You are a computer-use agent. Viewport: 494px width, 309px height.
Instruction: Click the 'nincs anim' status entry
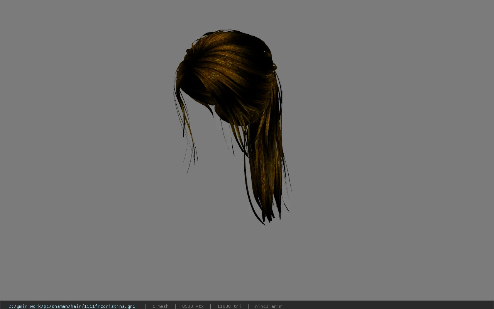(269, 306)
